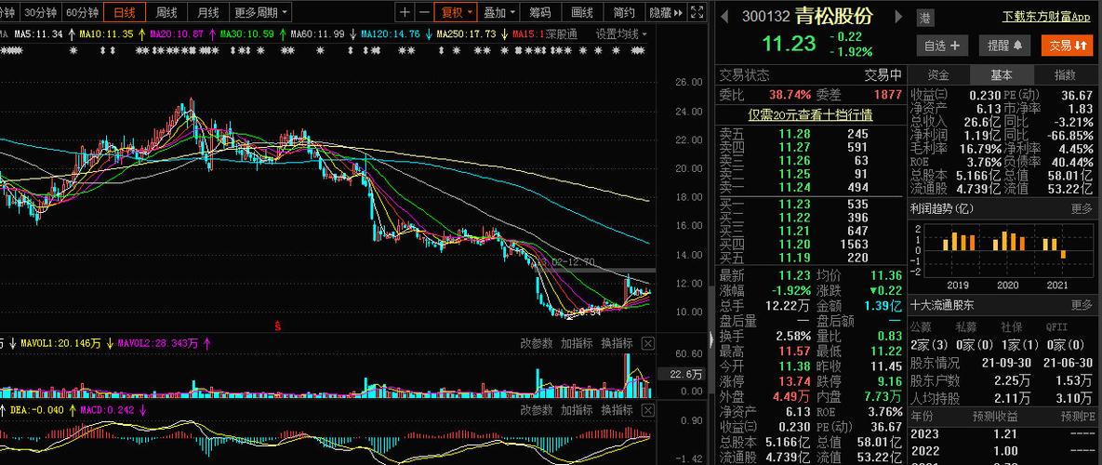Select 买五 price 11.19 row
The width and height of the screenshot is (1102, 465).
pos(810,258)
